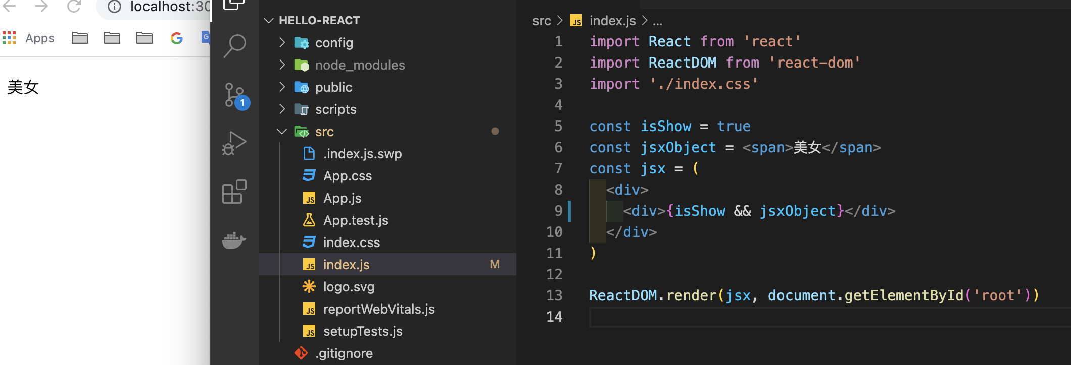This screenshot has width=1071, height=365.
Task: Click the browser forward arrow
Action: coord(41,6)
